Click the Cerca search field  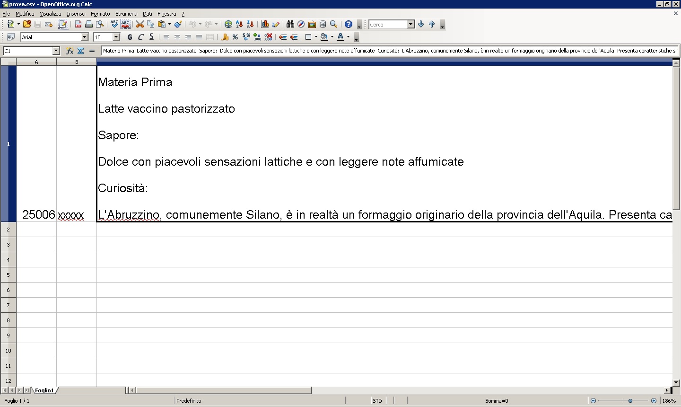[388, 24]
